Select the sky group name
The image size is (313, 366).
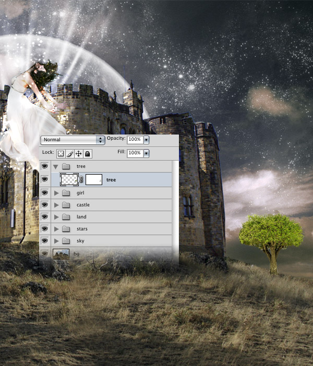pos(80,241)
